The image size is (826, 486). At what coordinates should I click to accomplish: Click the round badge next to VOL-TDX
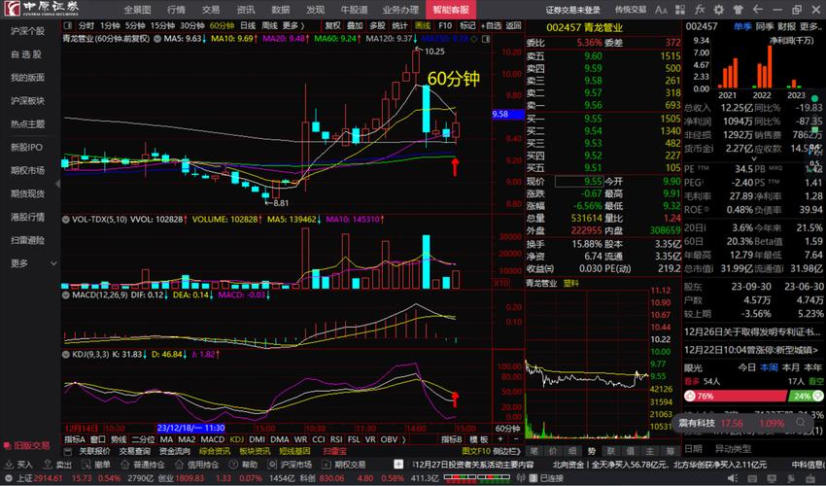(x=66, y=220)
